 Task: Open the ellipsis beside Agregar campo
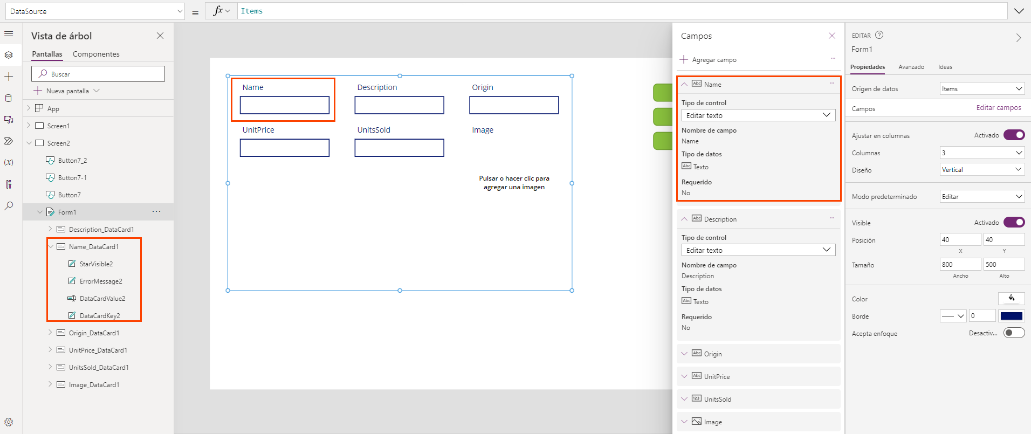click(833, 58)
